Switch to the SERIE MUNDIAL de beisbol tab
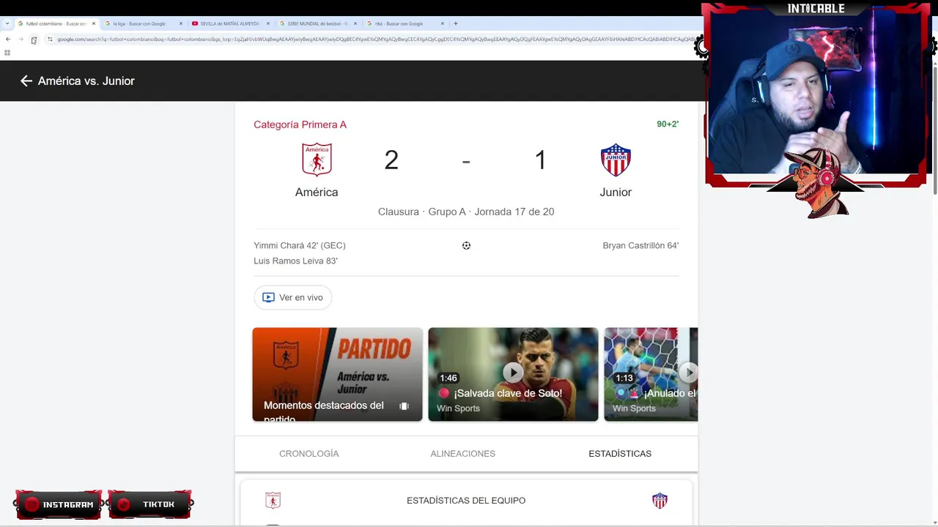The height and width of the screenshot is (527, 938). point(317,23)
